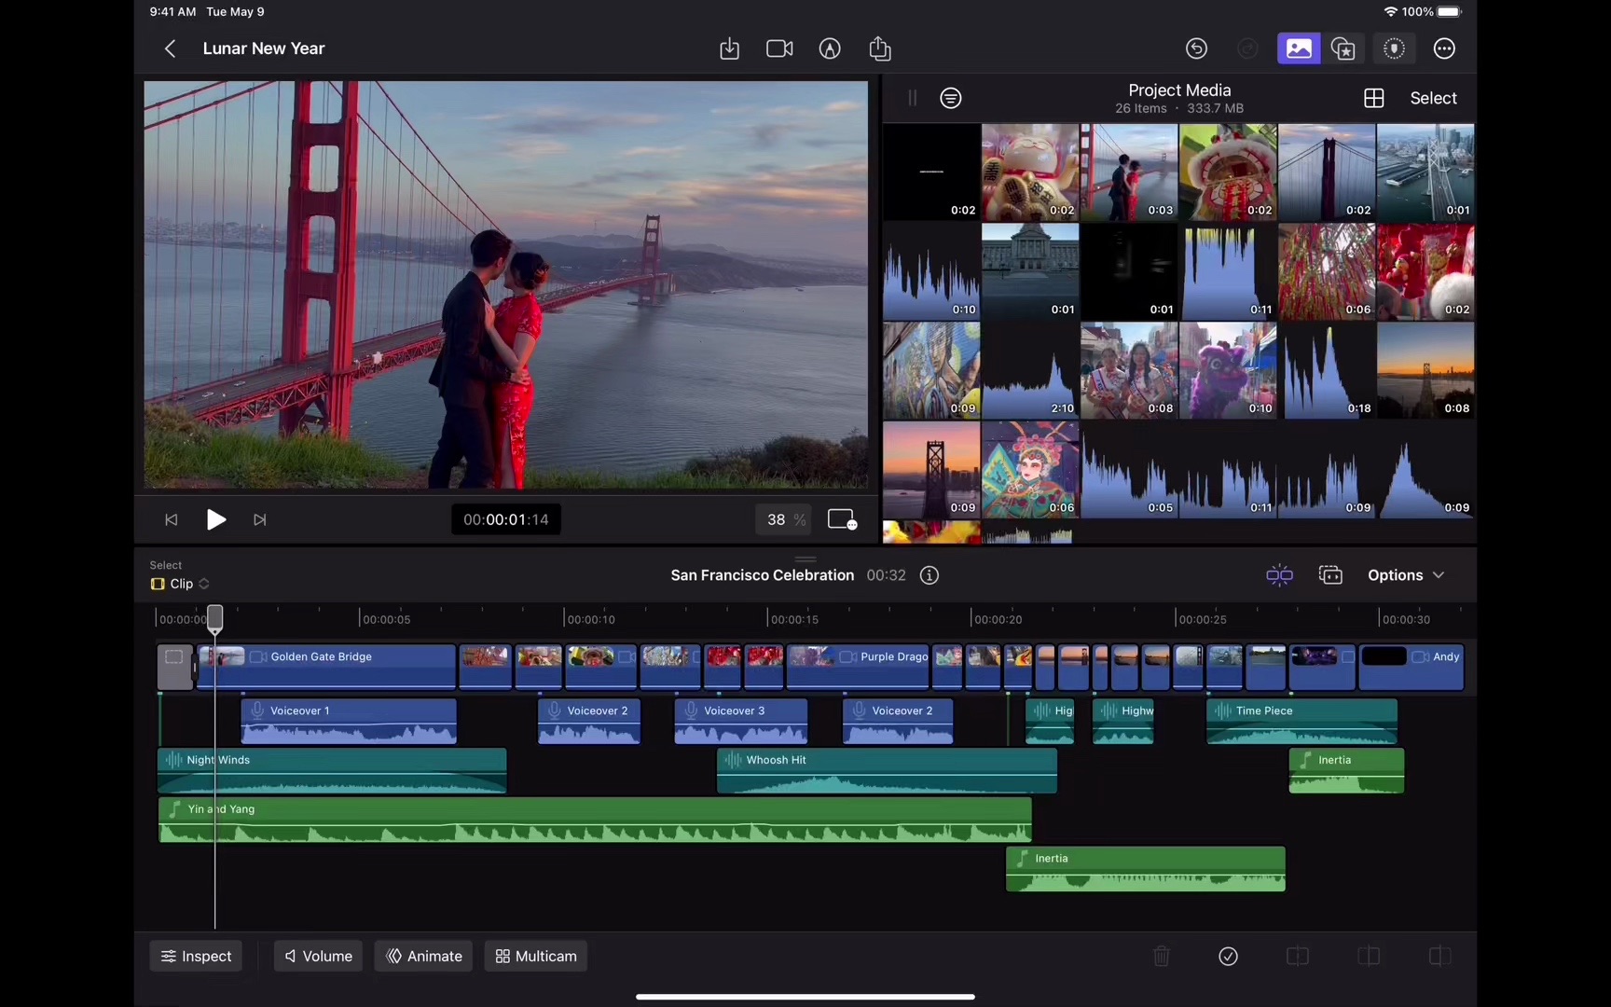1611x1007 pixels.
Task: Open viewer display options below the preview
Action: (x=842, y=519)
